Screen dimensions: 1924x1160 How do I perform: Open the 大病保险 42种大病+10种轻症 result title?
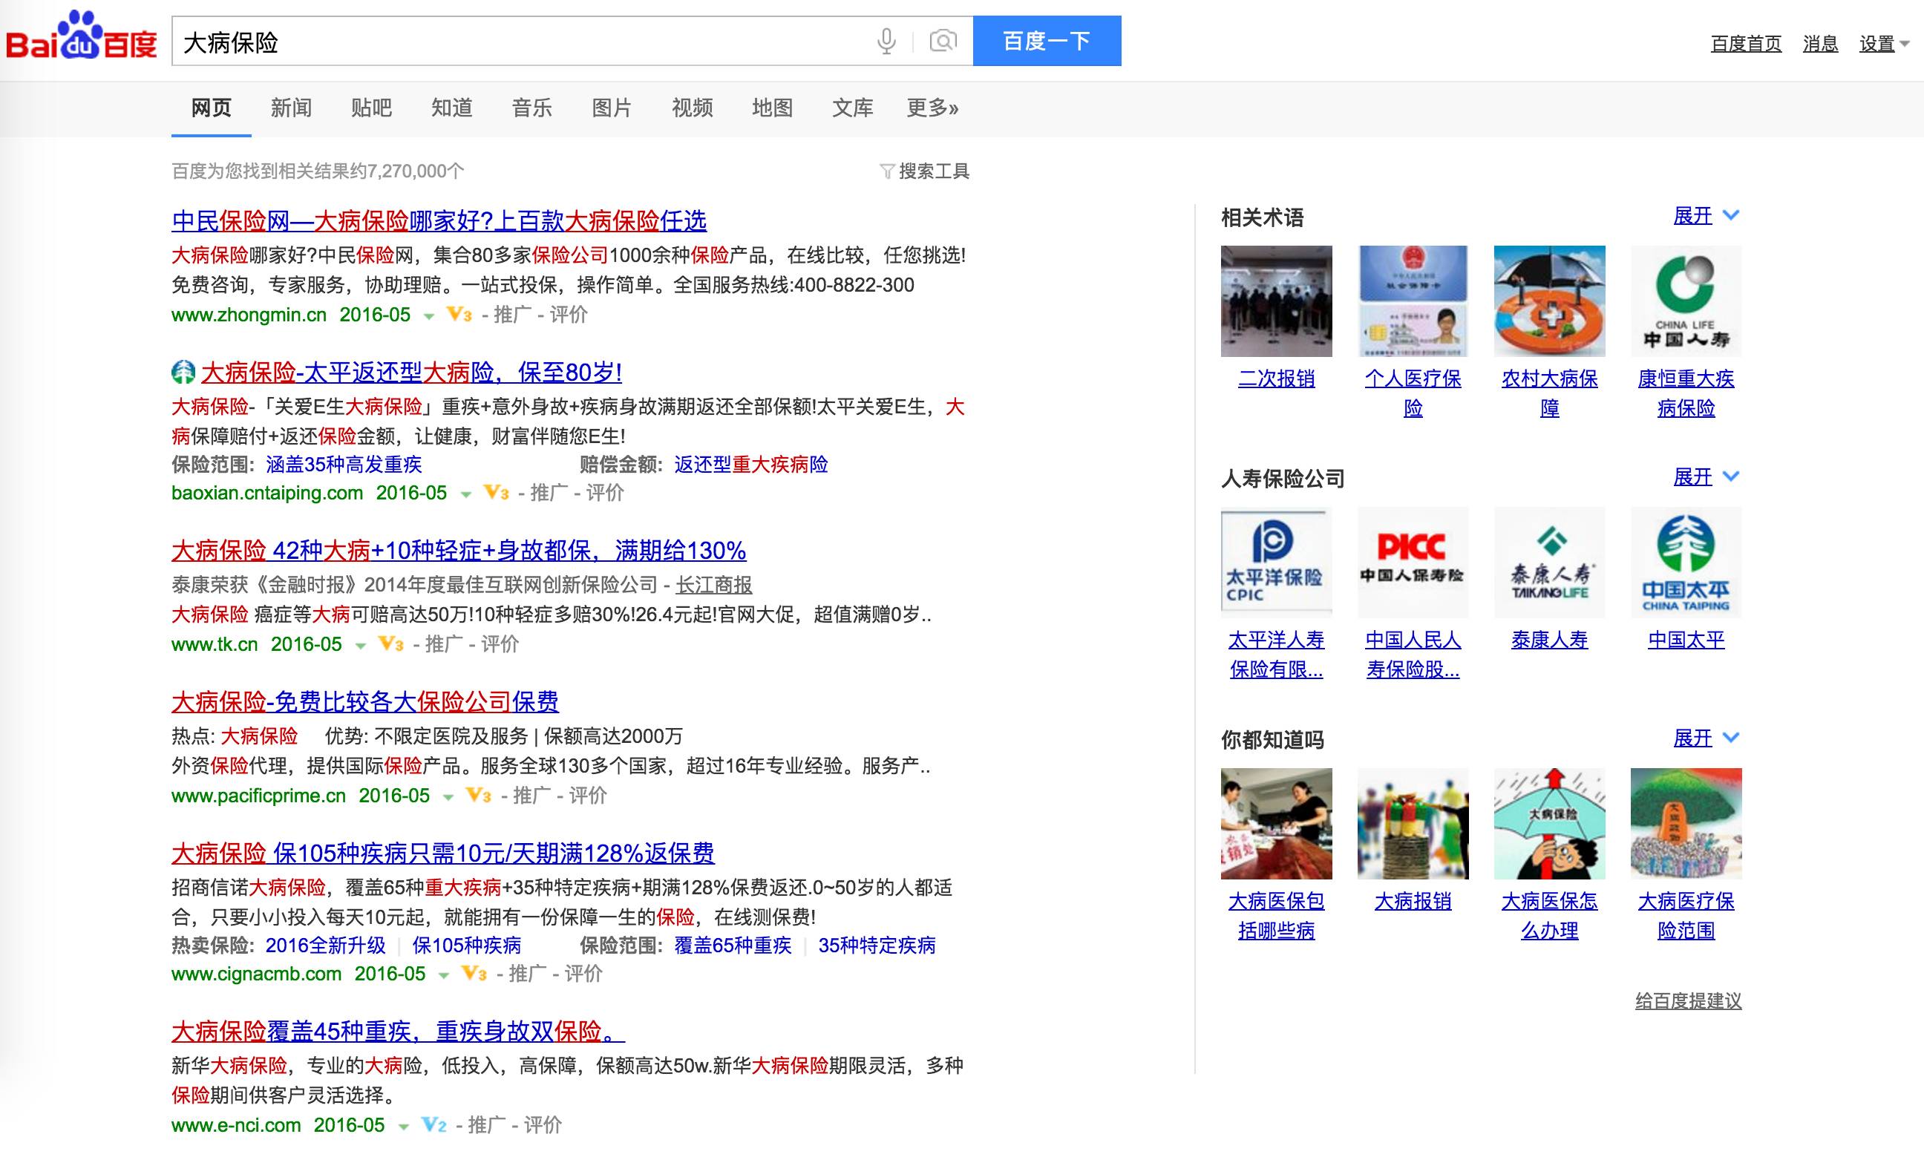(458, 551)
